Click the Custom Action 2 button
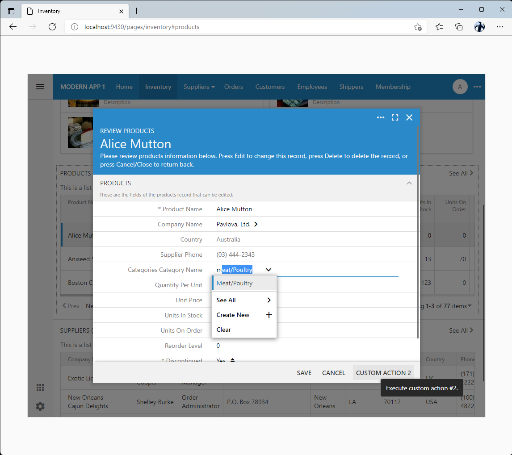The image size is (512, 455). [383, 373]
